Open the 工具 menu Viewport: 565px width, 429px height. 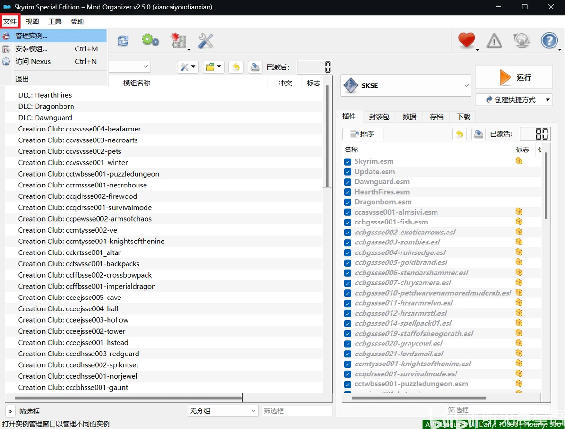55,21
